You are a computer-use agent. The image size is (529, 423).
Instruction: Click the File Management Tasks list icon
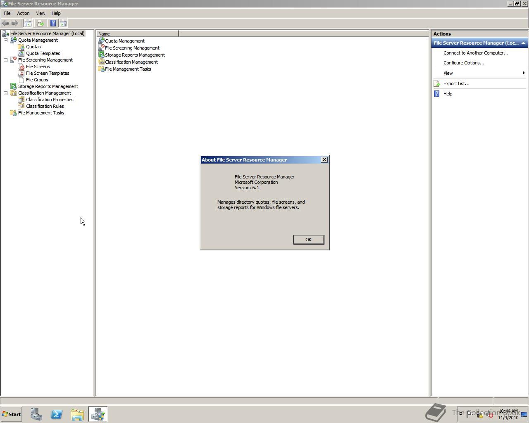point(101,69)
